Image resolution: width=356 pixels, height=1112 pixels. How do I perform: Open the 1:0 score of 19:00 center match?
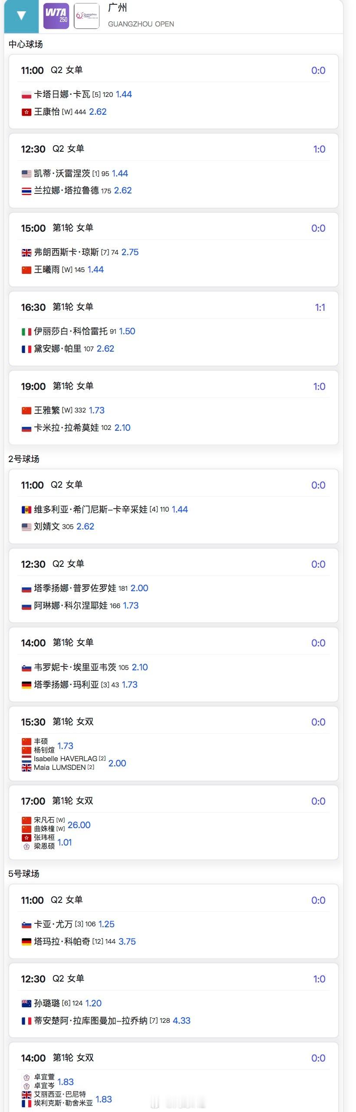(x=319, y=387)
